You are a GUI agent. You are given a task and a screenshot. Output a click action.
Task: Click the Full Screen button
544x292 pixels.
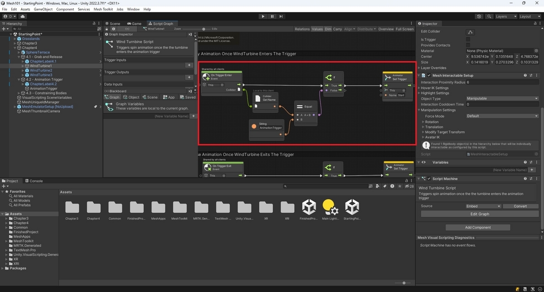coord(404,29)
